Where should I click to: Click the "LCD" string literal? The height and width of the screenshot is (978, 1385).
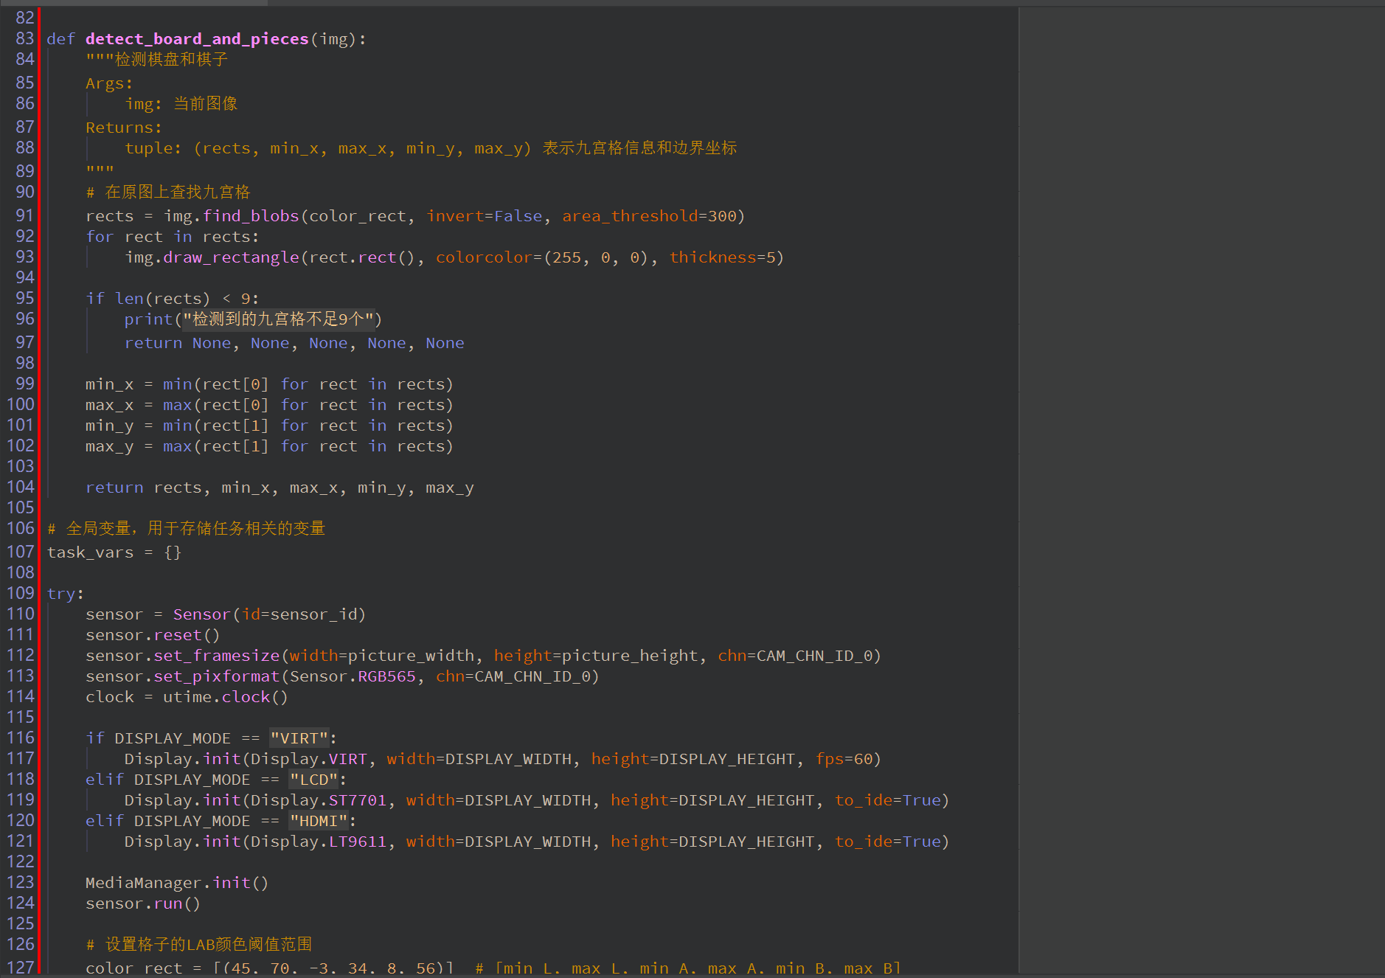(x=313, y=780)
